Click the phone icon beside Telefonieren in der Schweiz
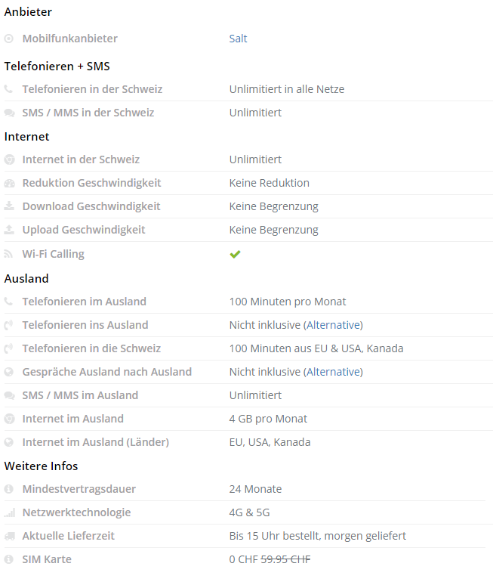The width and height of the screenshot is (493, 585). tap(9, 89)
